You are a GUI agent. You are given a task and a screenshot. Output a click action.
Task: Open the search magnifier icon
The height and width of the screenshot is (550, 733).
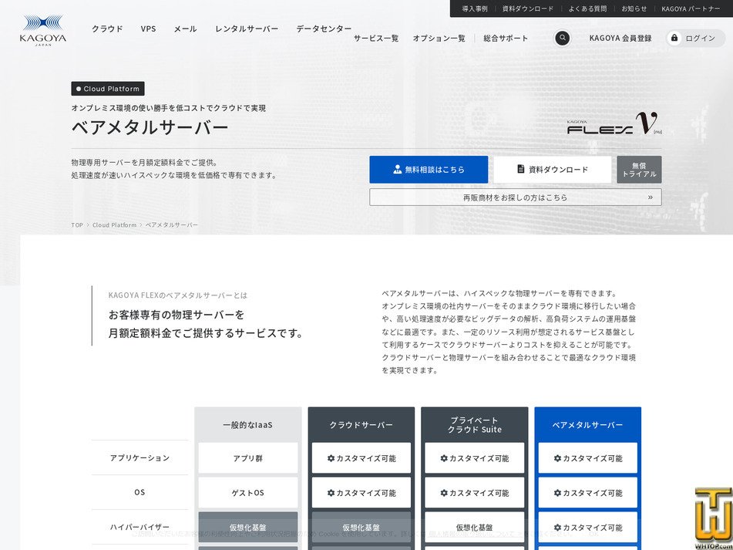tap(562, 38)
